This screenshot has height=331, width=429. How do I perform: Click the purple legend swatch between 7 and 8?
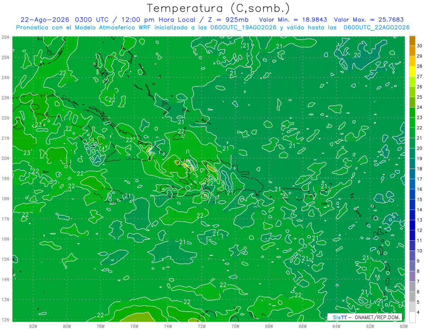click(x=412, y=276)
